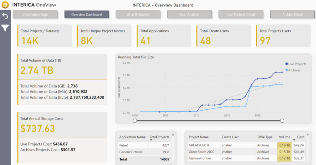Switch to the What If Analysis tab

click(138, 14)
